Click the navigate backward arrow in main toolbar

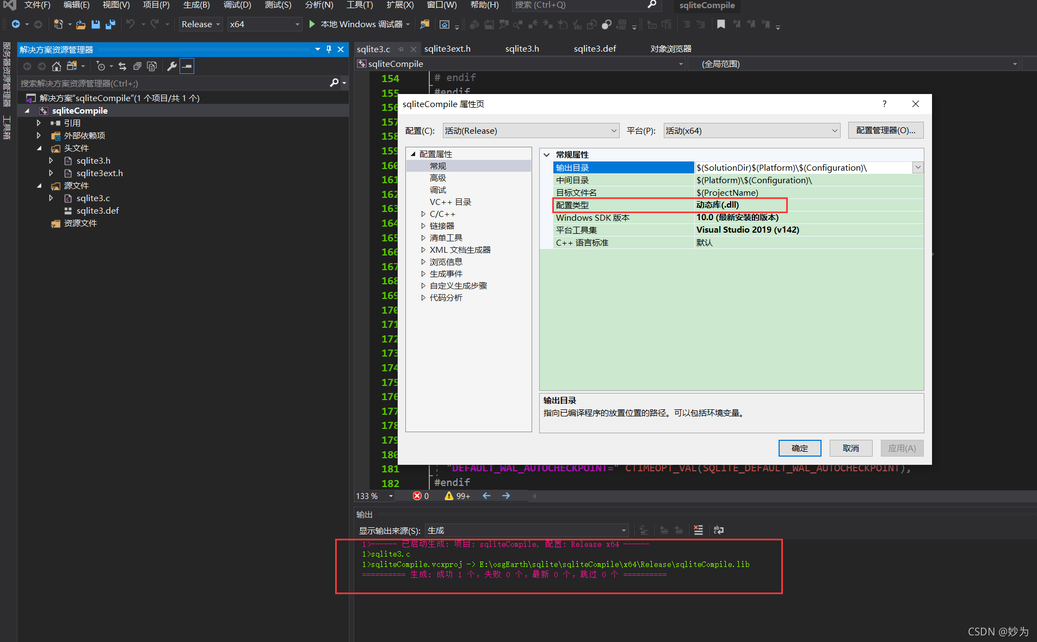(x=16, y=24)
